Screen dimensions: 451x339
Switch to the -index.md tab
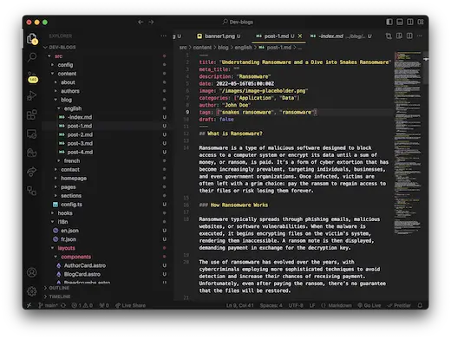pyautogui.click(x=341, y=36)
